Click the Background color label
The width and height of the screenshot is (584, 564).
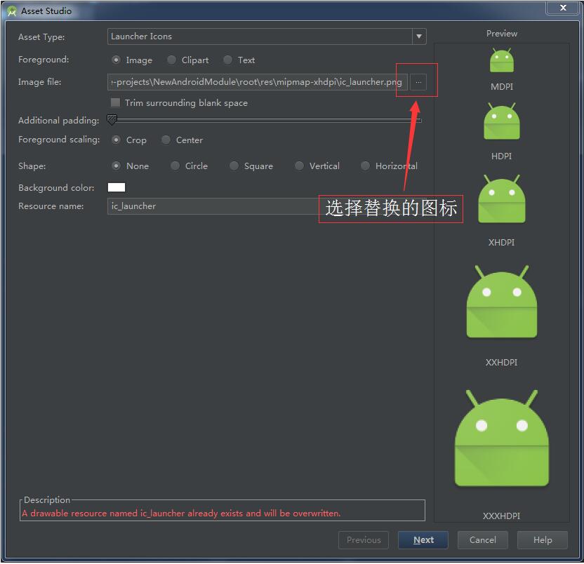click(x=56, y=187)
